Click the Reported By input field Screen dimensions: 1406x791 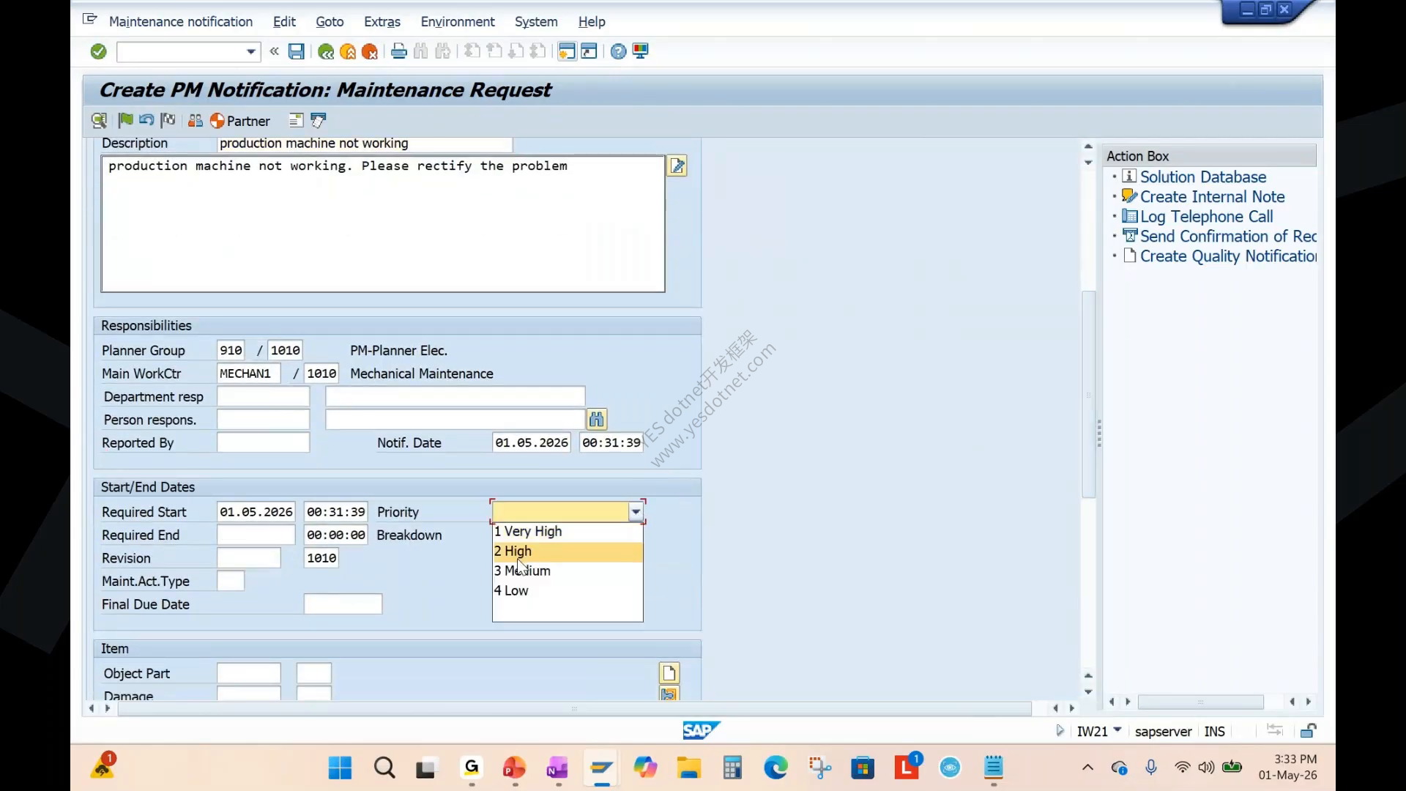pyautogui.click(x=263, y=442)
